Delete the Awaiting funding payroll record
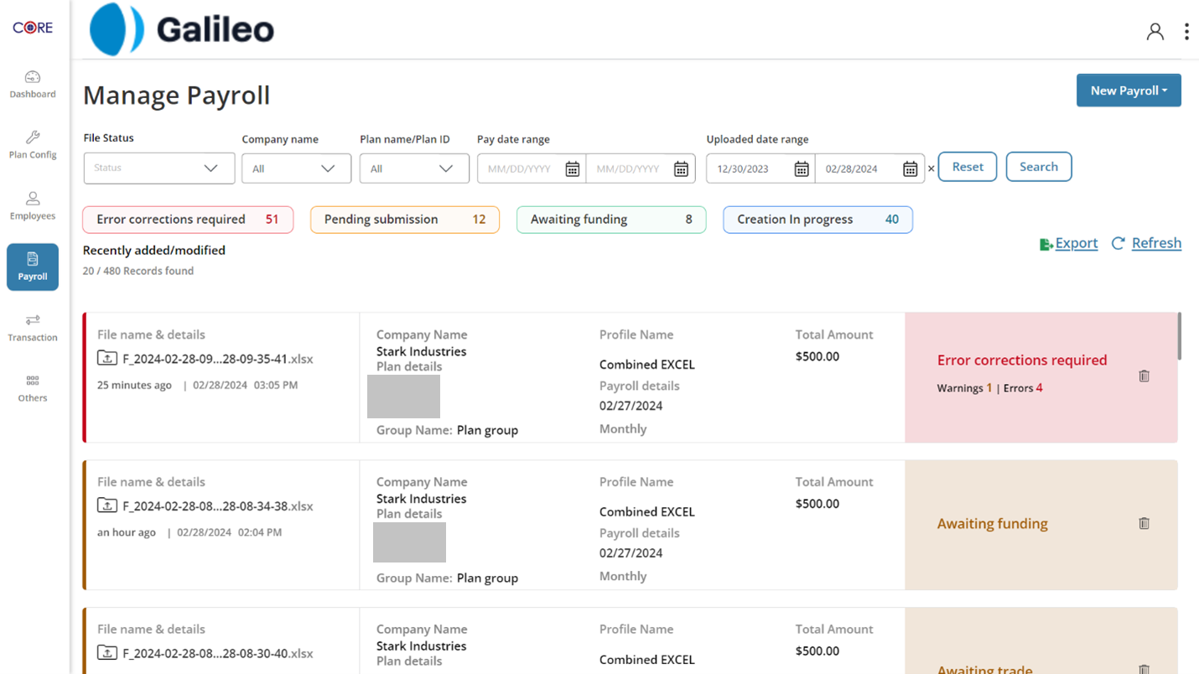This screenshot has height=674, width=1199. pos(1144,523)
